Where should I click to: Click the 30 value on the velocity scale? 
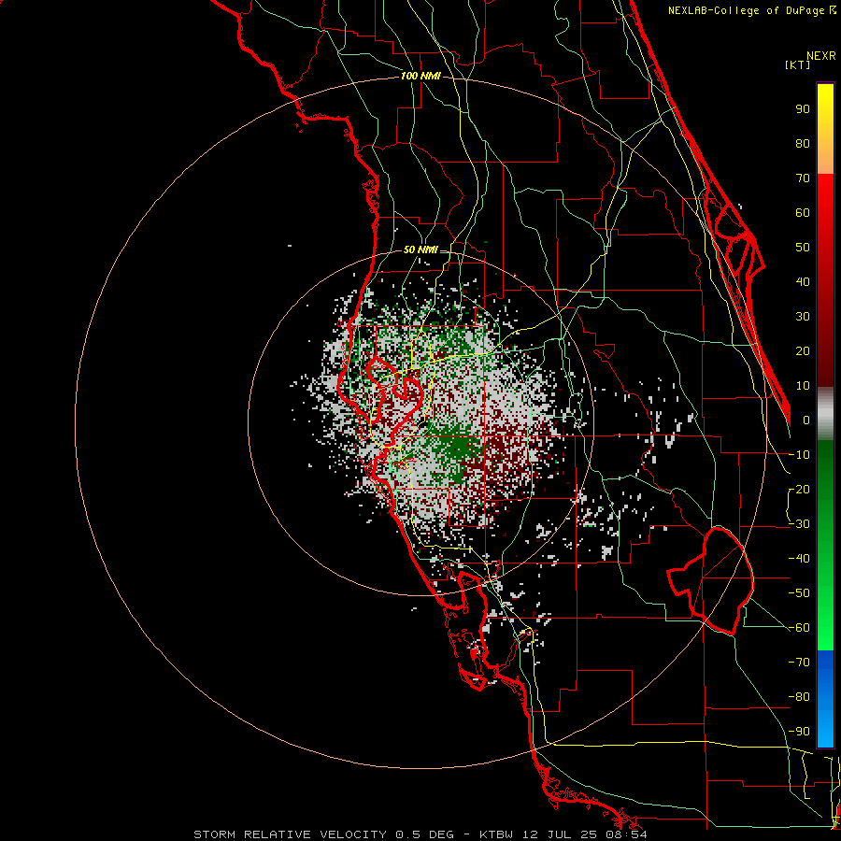[x=803, y=317]
